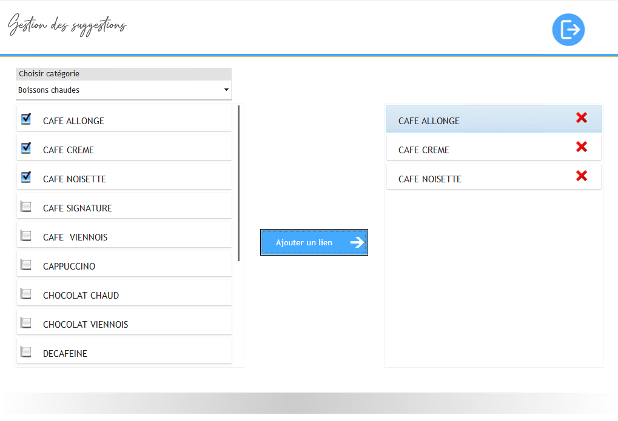
Task: Open the Choisir catégorie dropdown arrow
Action: point(226,90)
